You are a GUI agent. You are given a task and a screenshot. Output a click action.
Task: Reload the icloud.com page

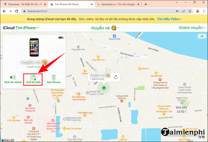(x=17, y=11)
